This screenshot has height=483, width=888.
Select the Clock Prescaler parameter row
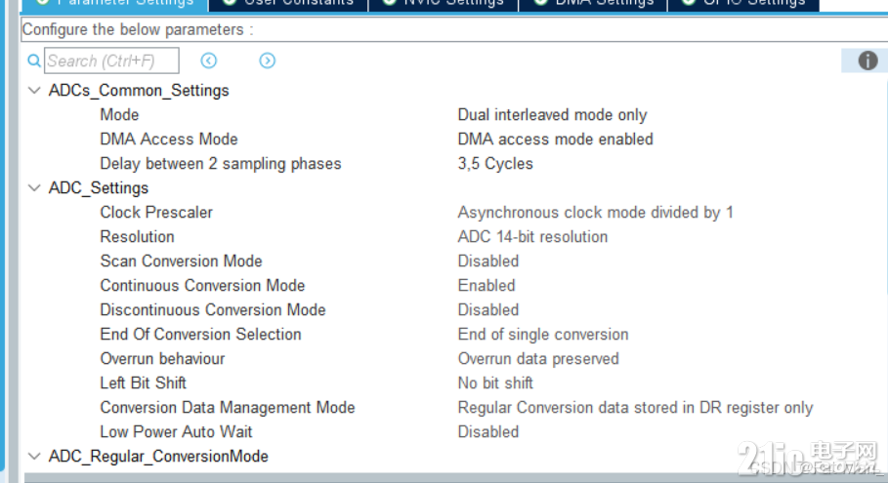[x=453, y=212]
